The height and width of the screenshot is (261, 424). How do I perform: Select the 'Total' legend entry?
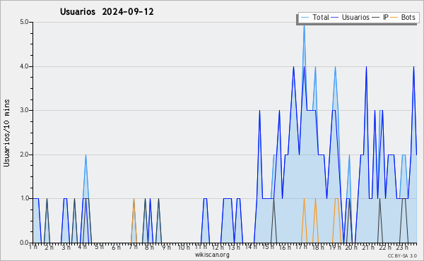tap(314, 17)
